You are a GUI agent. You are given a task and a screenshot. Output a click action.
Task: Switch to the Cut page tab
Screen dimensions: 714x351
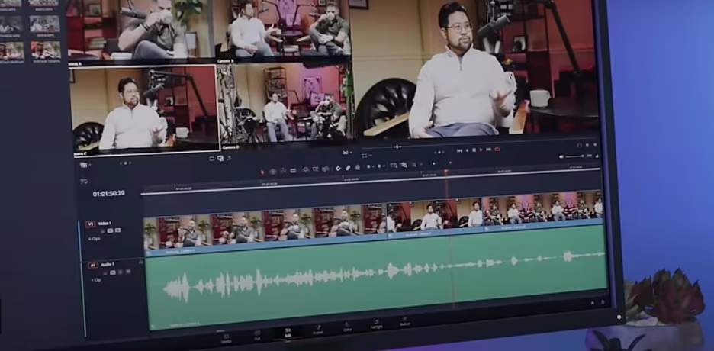(x=257, y=335)
